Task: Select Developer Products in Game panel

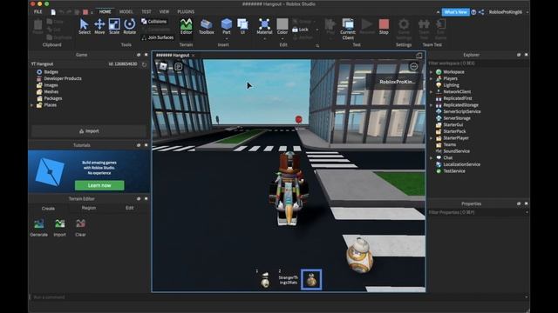Action: 63,78
